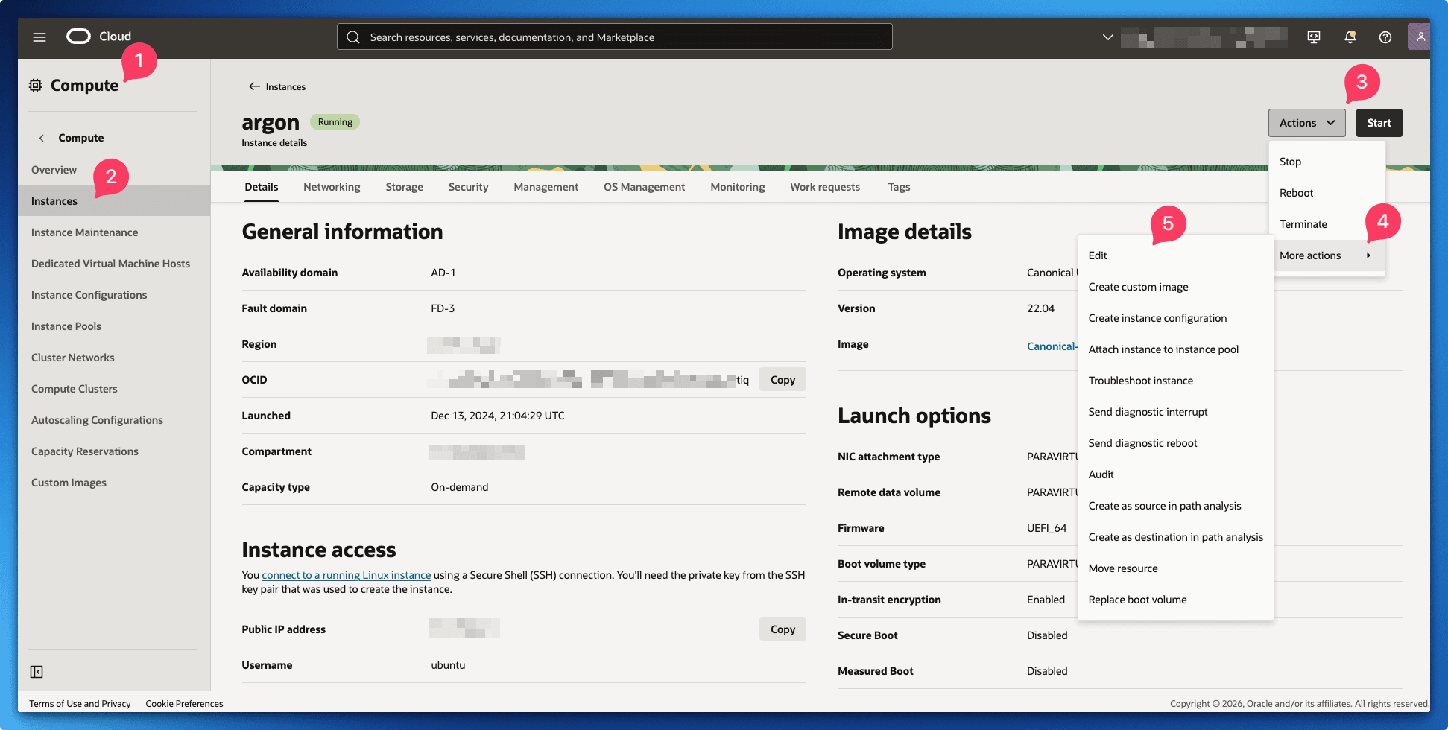Click the back chevron beside Compute
The width and height of the screenshot is (1448, 730).
coord(42,138)
